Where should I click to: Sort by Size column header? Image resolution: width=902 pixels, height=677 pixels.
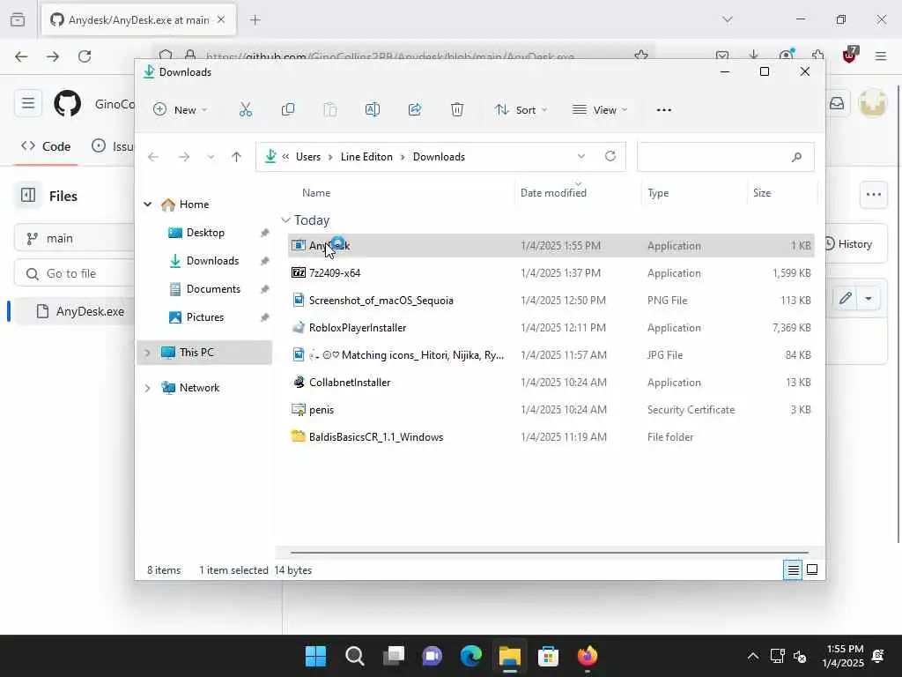[762, 193]
